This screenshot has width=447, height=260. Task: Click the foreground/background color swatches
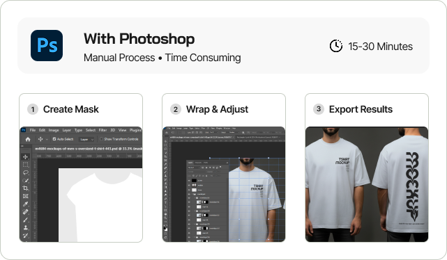(x=166, y=228)
